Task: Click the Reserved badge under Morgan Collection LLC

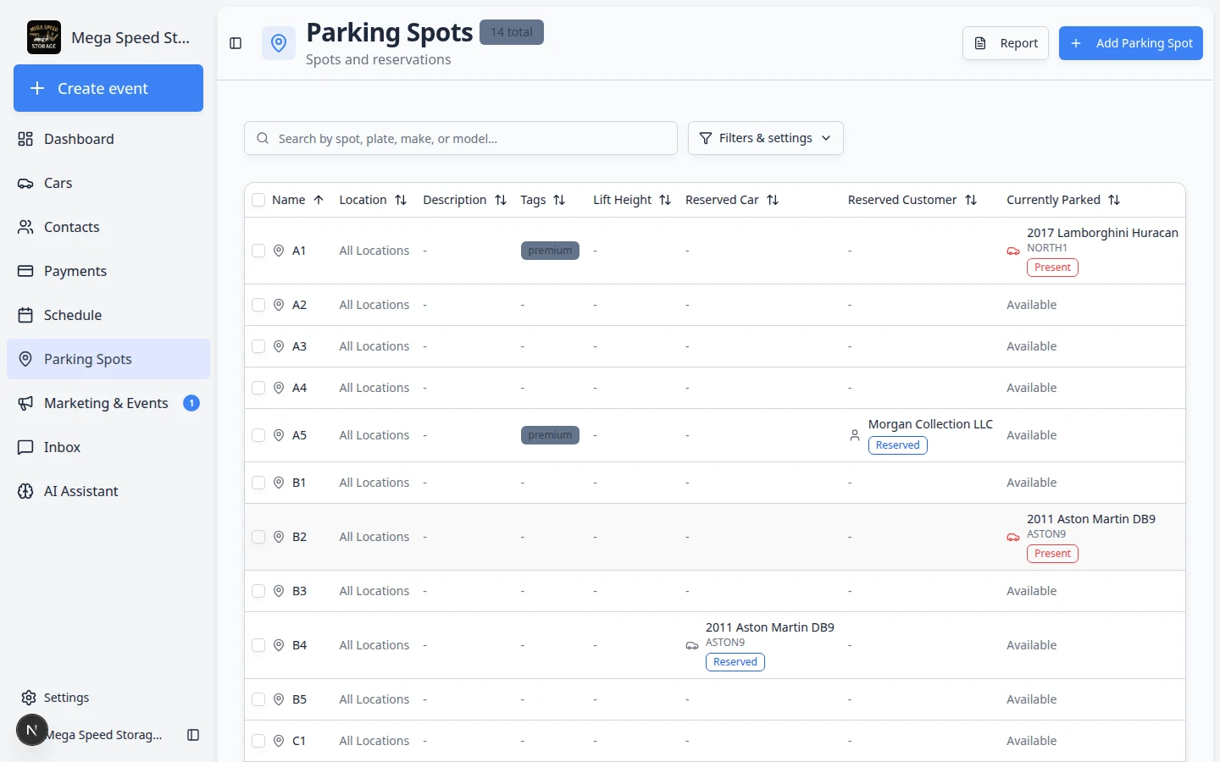Action: 897,445
